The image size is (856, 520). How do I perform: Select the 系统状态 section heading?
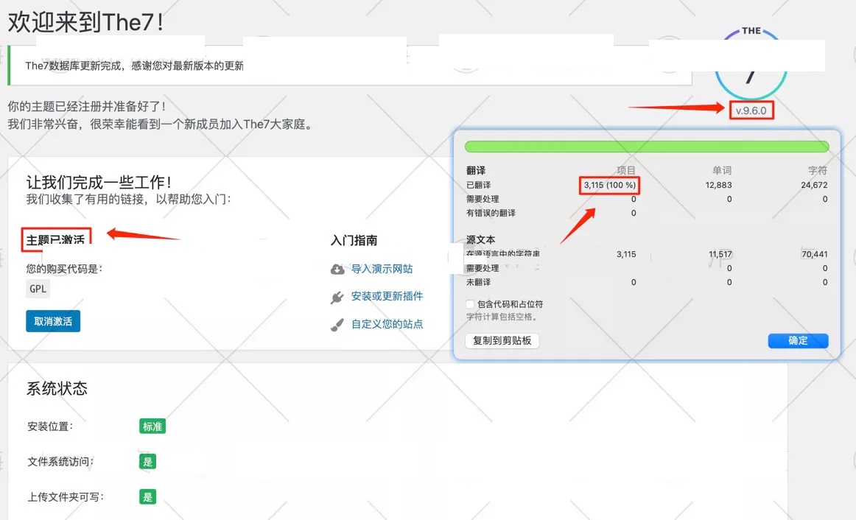point(57,389)
